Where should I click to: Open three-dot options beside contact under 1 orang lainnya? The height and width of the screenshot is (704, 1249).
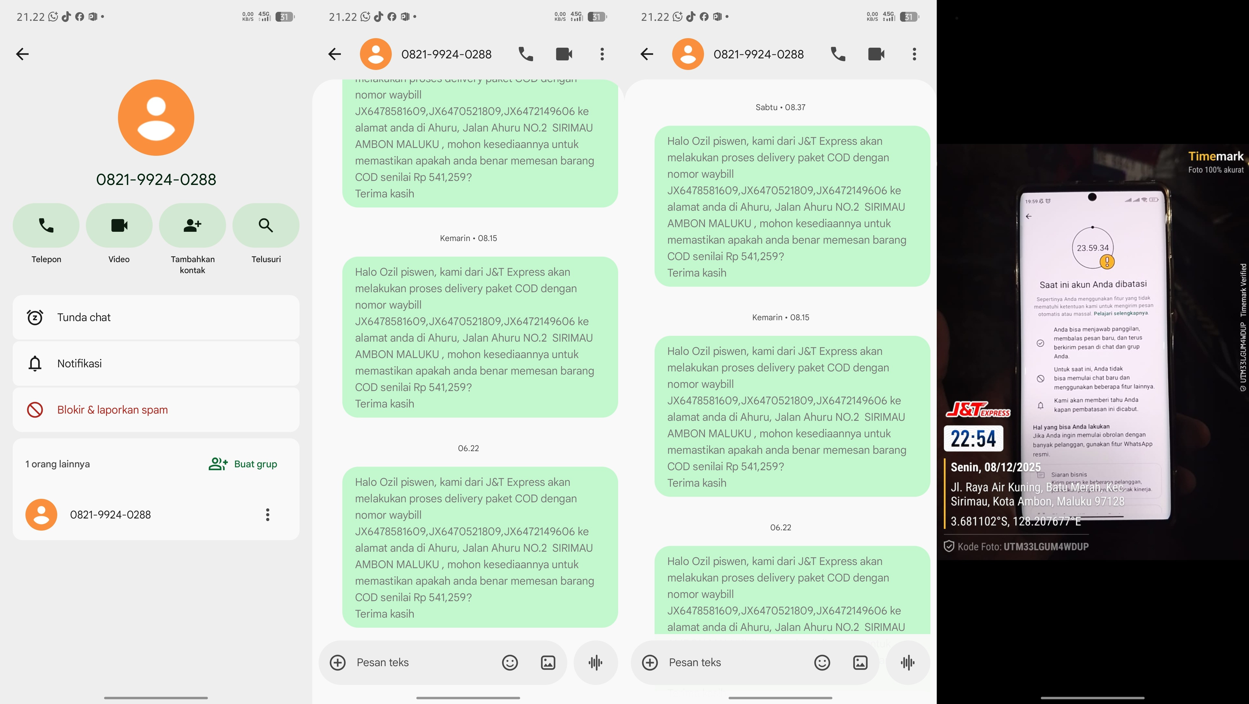268,514
